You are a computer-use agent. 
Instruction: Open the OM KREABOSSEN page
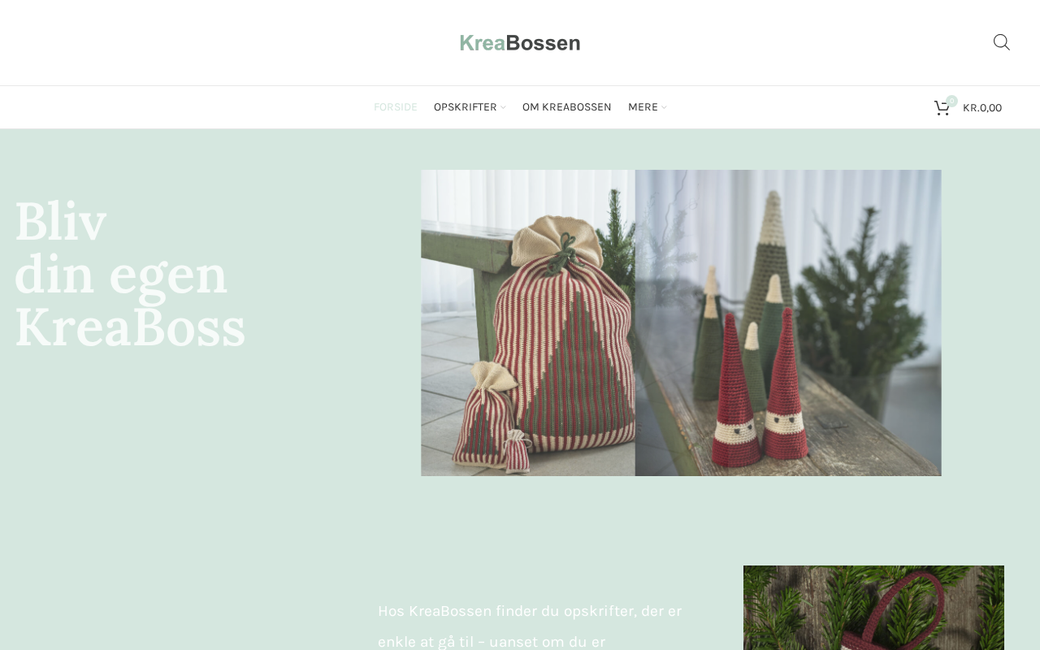tap(566, 107)
